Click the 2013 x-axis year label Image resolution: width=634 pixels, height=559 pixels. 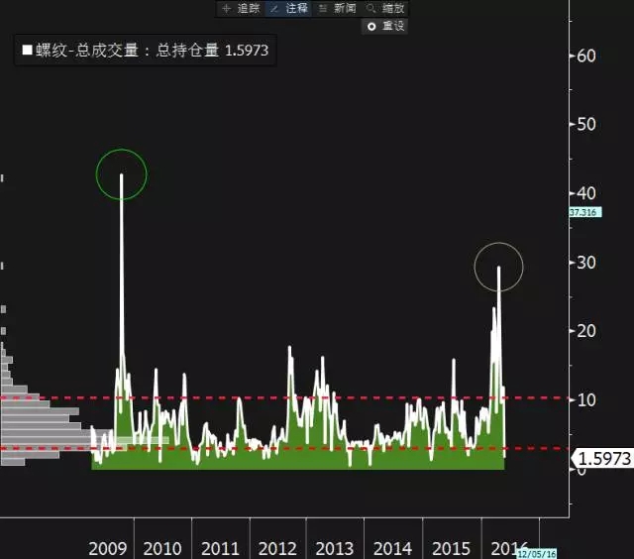[335, 549]
